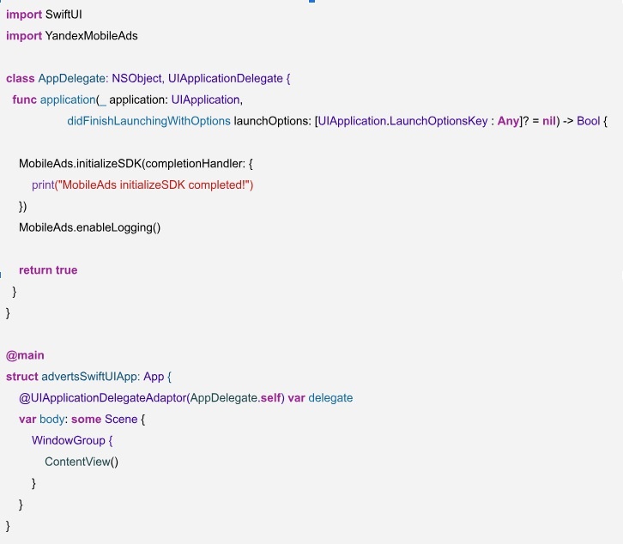
Task: Click the didFinishLaunchingWithOptions parameter label
Action: (x=148, y=121)
